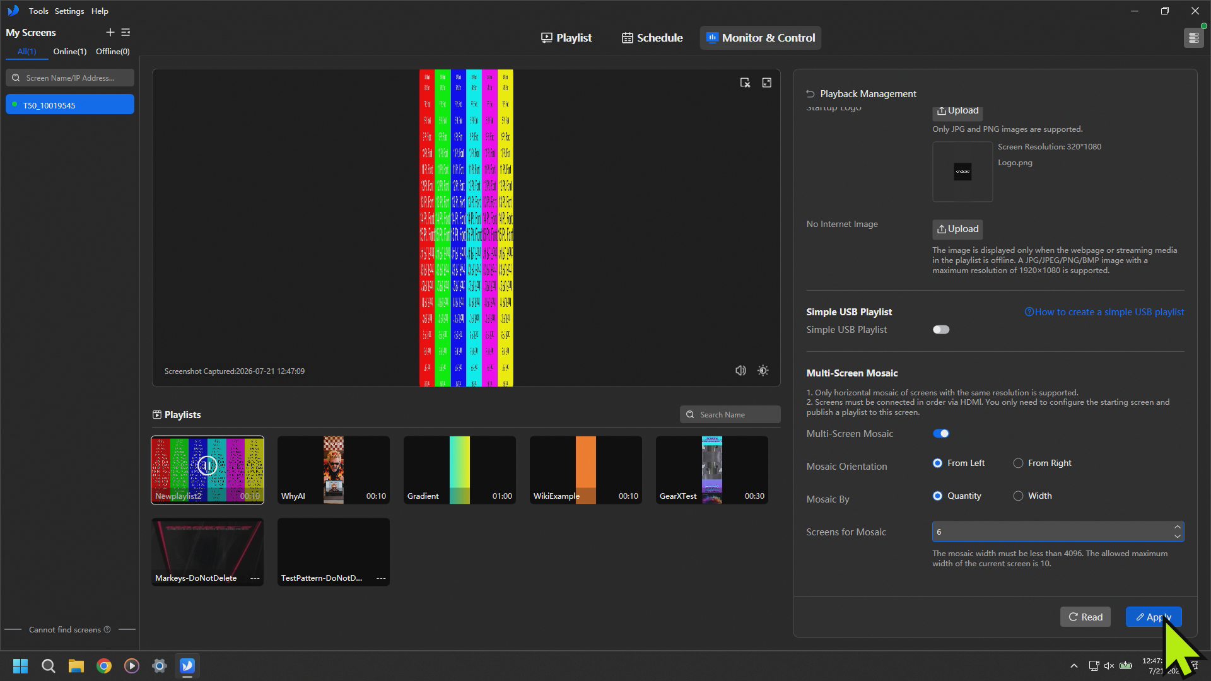Click the Read button
This screenshot has width=1211, height=681.
(1085, 617)
